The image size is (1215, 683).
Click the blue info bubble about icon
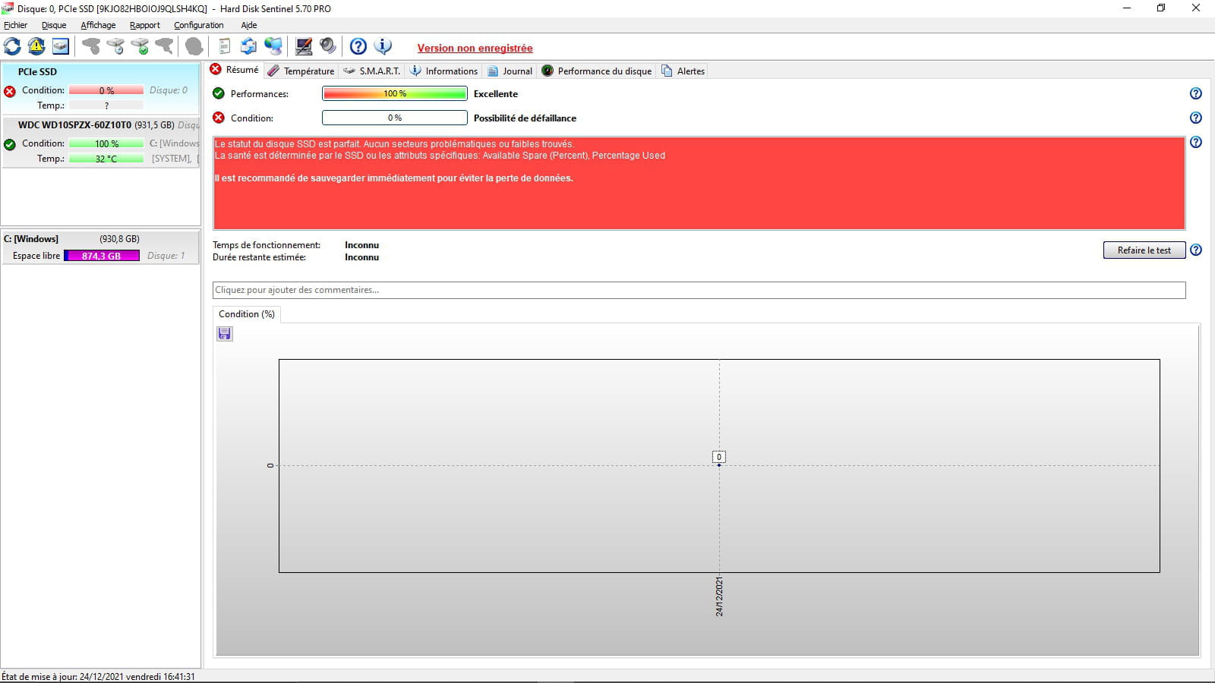(383, 46)
